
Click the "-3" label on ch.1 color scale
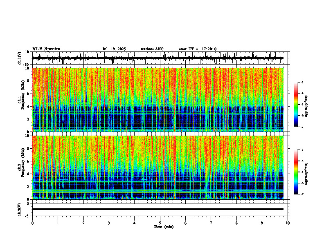coord(301,83)
